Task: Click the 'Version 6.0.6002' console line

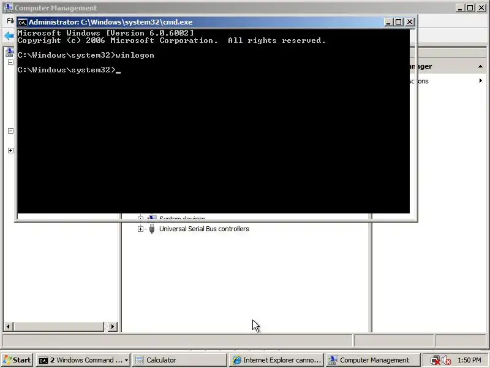Action: tap(105, 33)
